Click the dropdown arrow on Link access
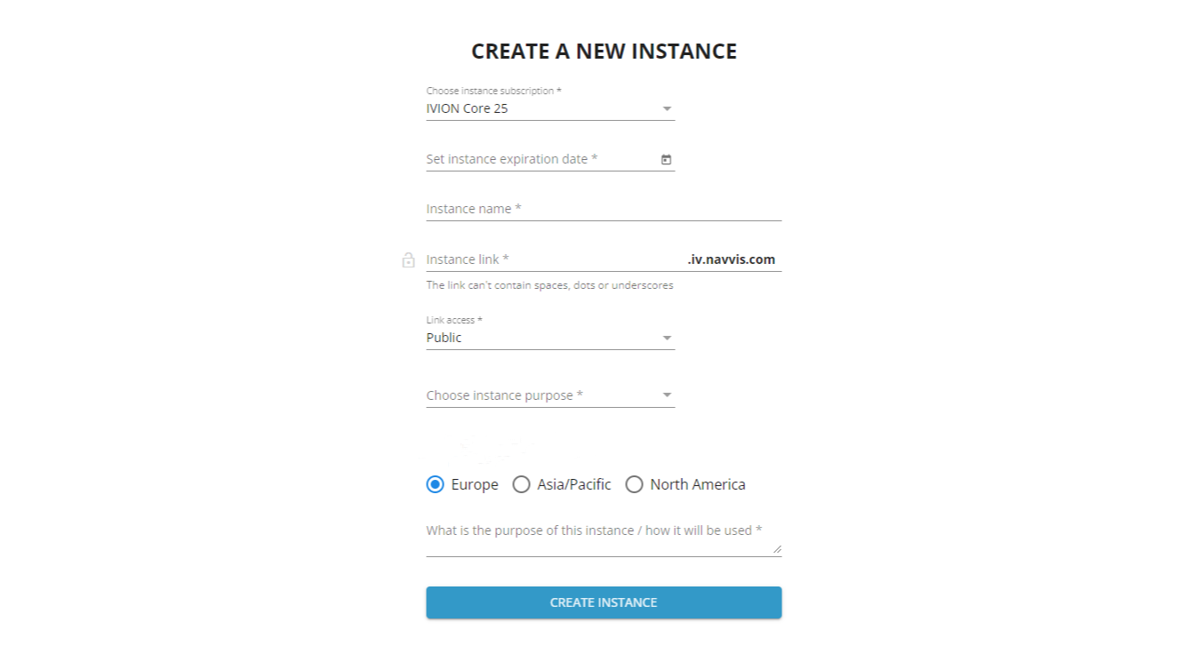Image resolution: width=1193 pixels, height=670 pixels. pos(667,338)
